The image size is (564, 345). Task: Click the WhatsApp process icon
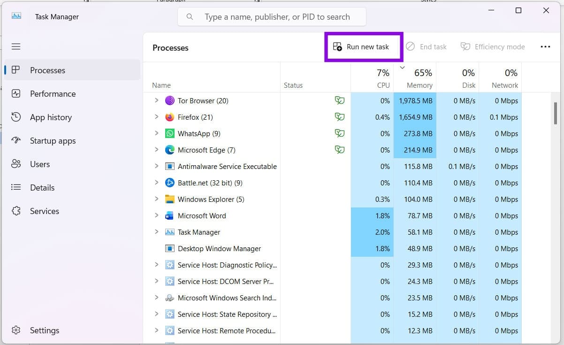click(x=170, y=133)
